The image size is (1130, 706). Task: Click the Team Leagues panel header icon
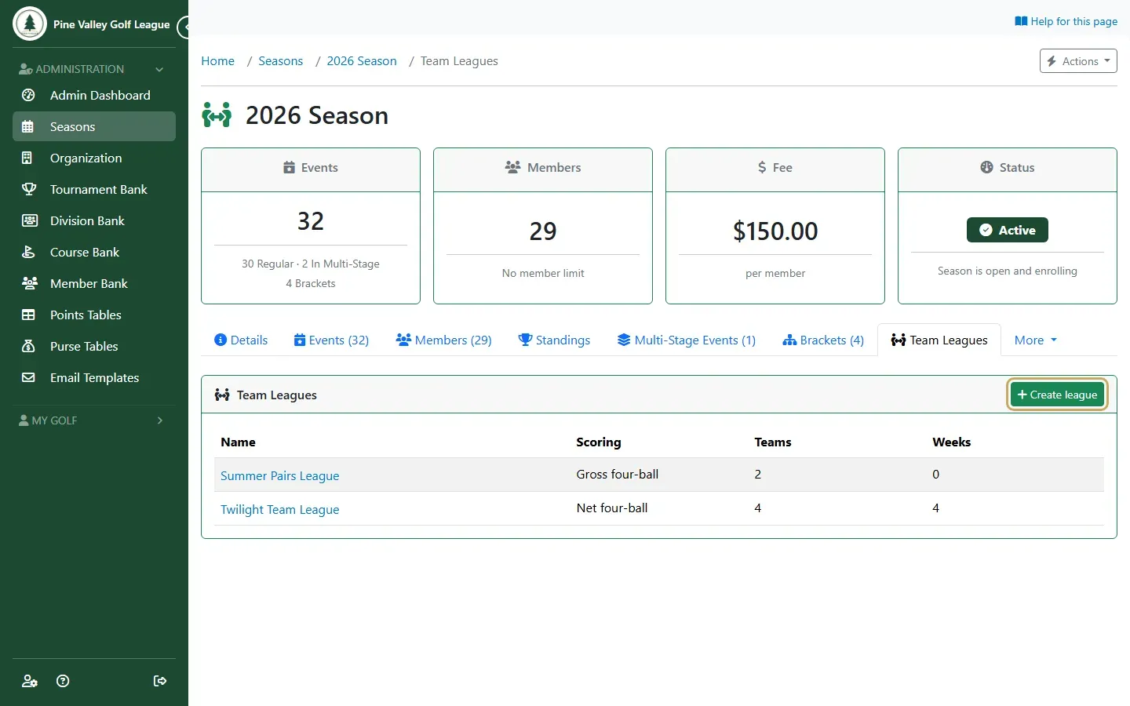pos(222,395)
